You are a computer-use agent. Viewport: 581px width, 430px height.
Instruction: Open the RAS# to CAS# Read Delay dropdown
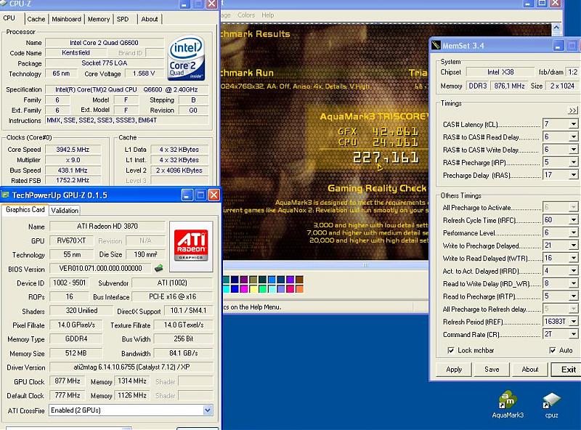[x=573, y=137]
